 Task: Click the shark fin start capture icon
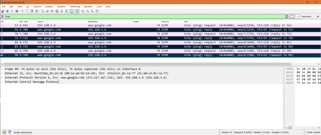[x=3, y=11]
